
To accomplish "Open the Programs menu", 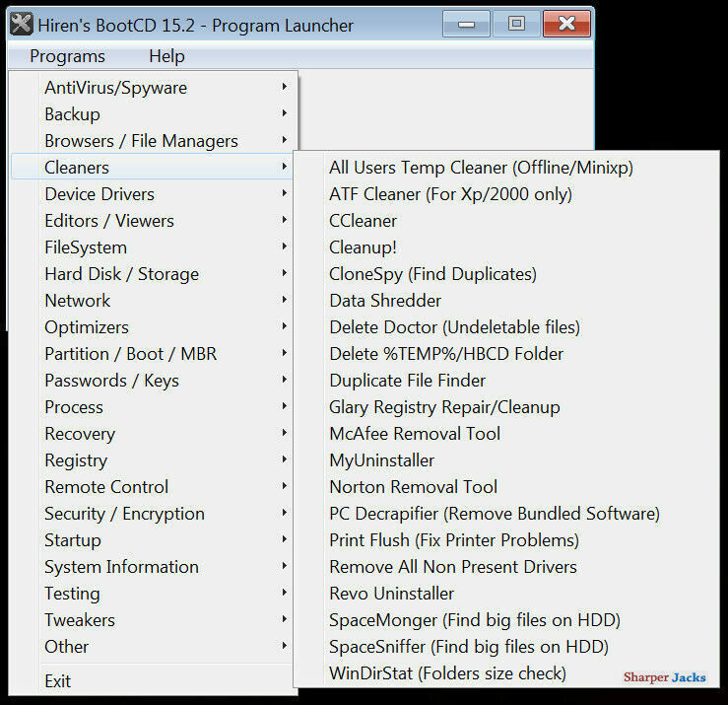I will click(67, 56).
